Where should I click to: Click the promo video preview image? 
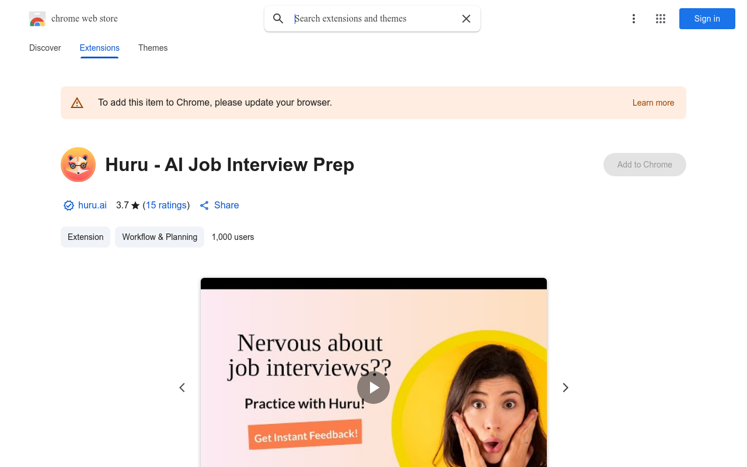point(373,372)
